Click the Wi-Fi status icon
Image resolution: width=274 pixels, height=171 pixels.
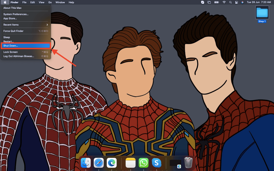(x=224, y=2)
